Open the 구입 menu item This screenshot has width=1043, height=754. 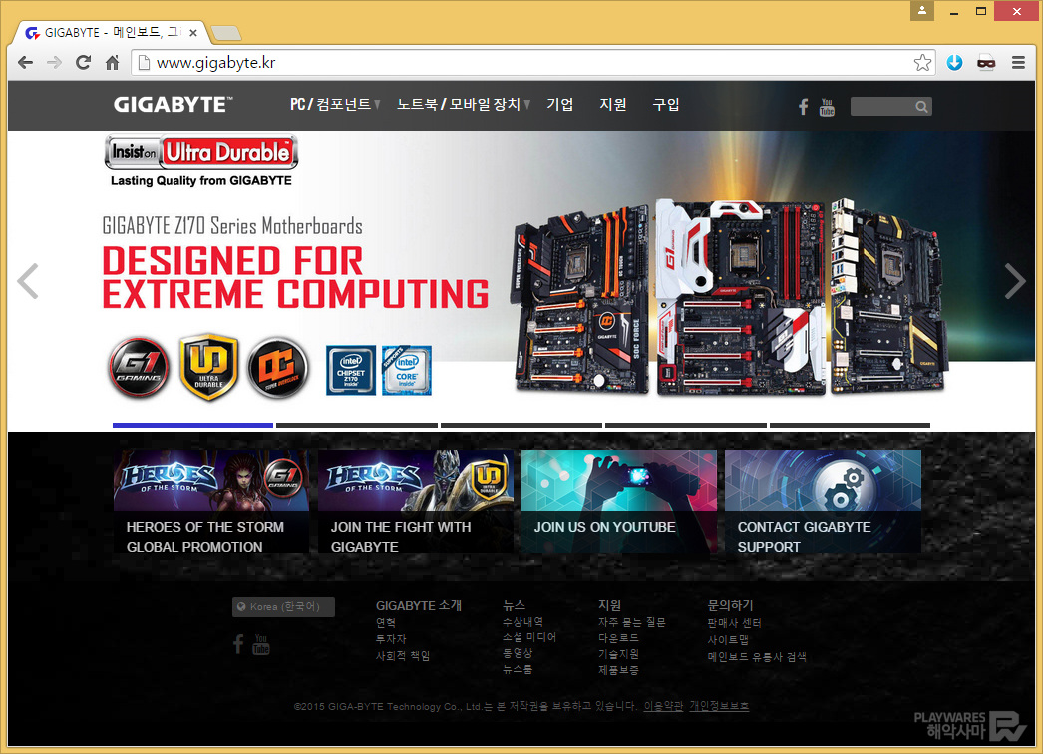pyautogui.click(x=666, y=105)
